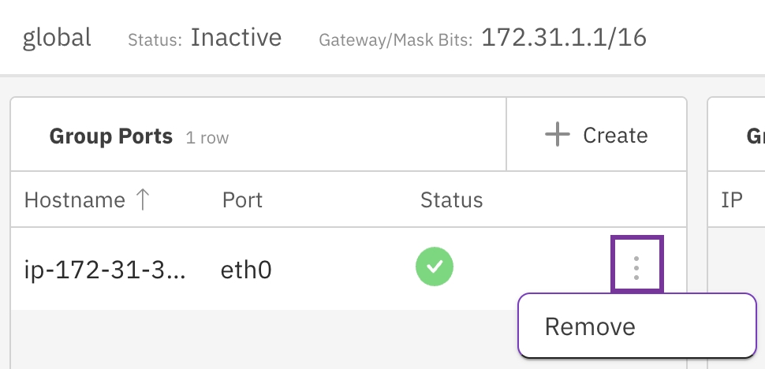This screenshot has width=765, height=369.
Task: Click the plus icon beside Create
Action: point(557,135)
